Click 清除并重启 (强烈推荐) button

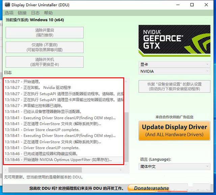pos(45,33)
